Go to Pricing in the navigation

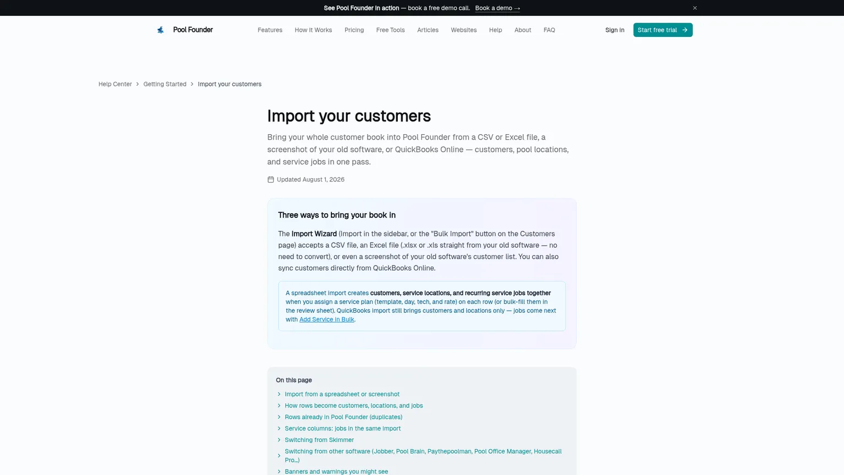point(354,30)
